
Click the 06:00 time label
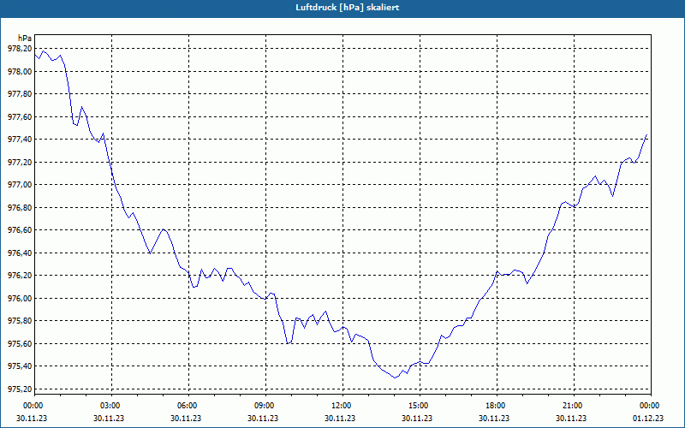pos(188,406)
